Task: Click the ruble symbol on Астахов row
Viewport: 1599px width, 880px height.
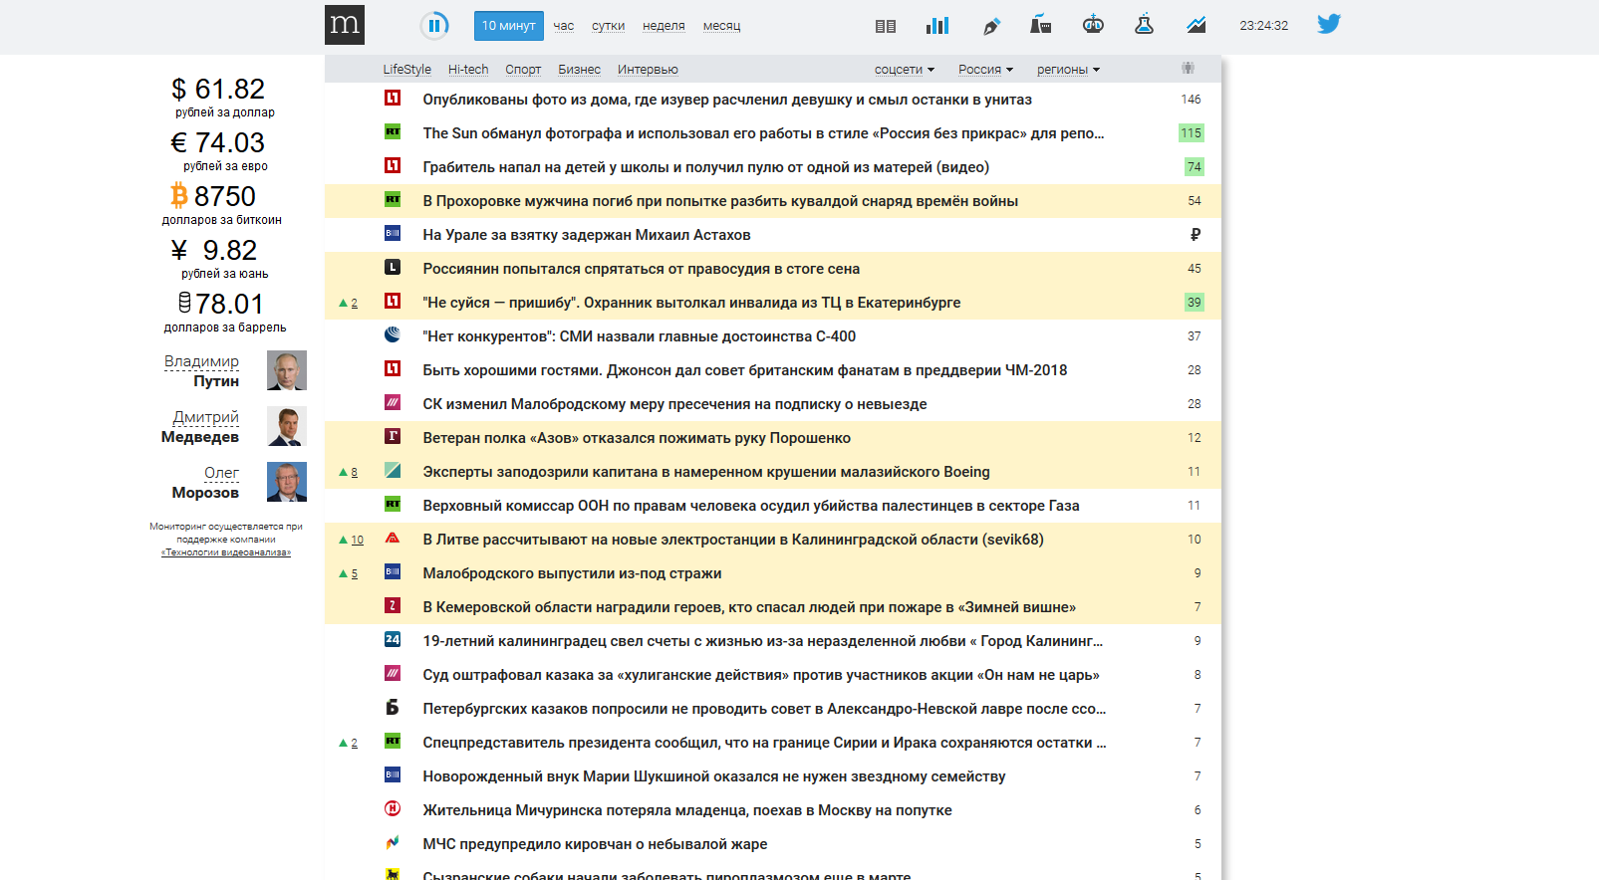Action: (x=1196, y=235)
